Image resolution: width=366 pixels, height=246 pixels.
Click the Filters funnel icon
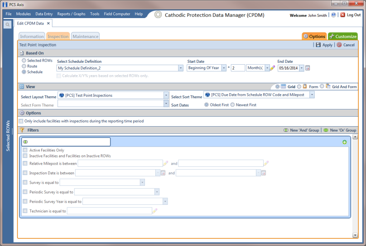click(22, 130)
